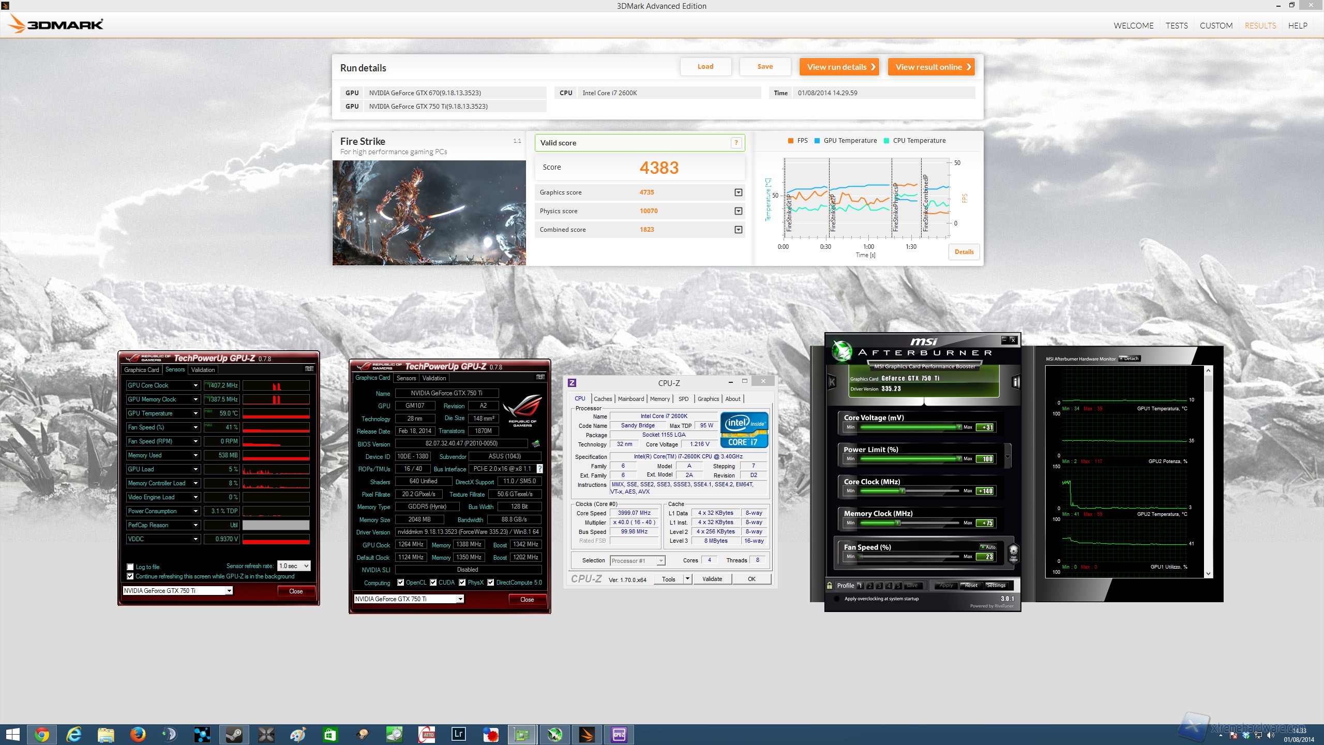Toggle the Fan Speed Auto button
Screen dimensions: 1324x745
pyautogui.click(x=989, y=547)
